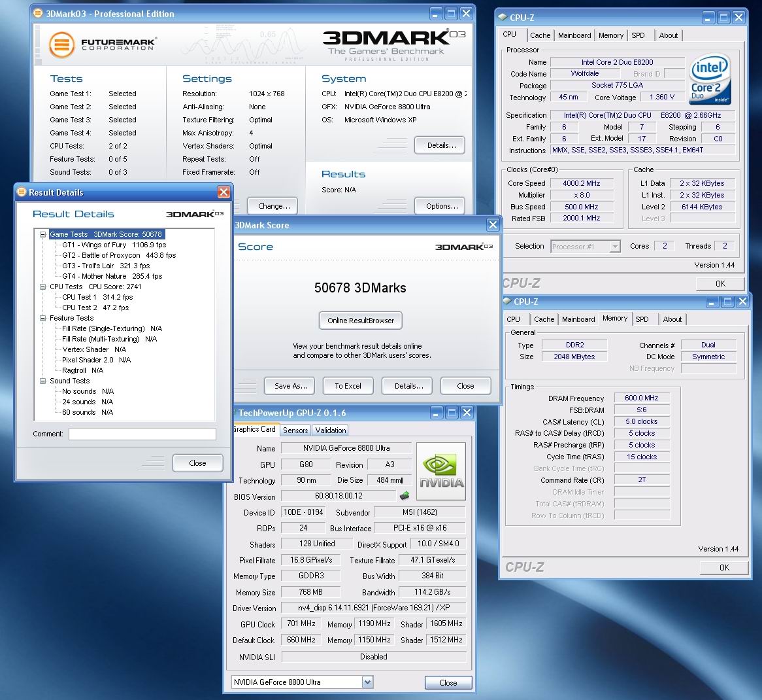Collapse the CPU Tests tree node
This screenshot has width=762, height=700.
[x=42, y=287]
